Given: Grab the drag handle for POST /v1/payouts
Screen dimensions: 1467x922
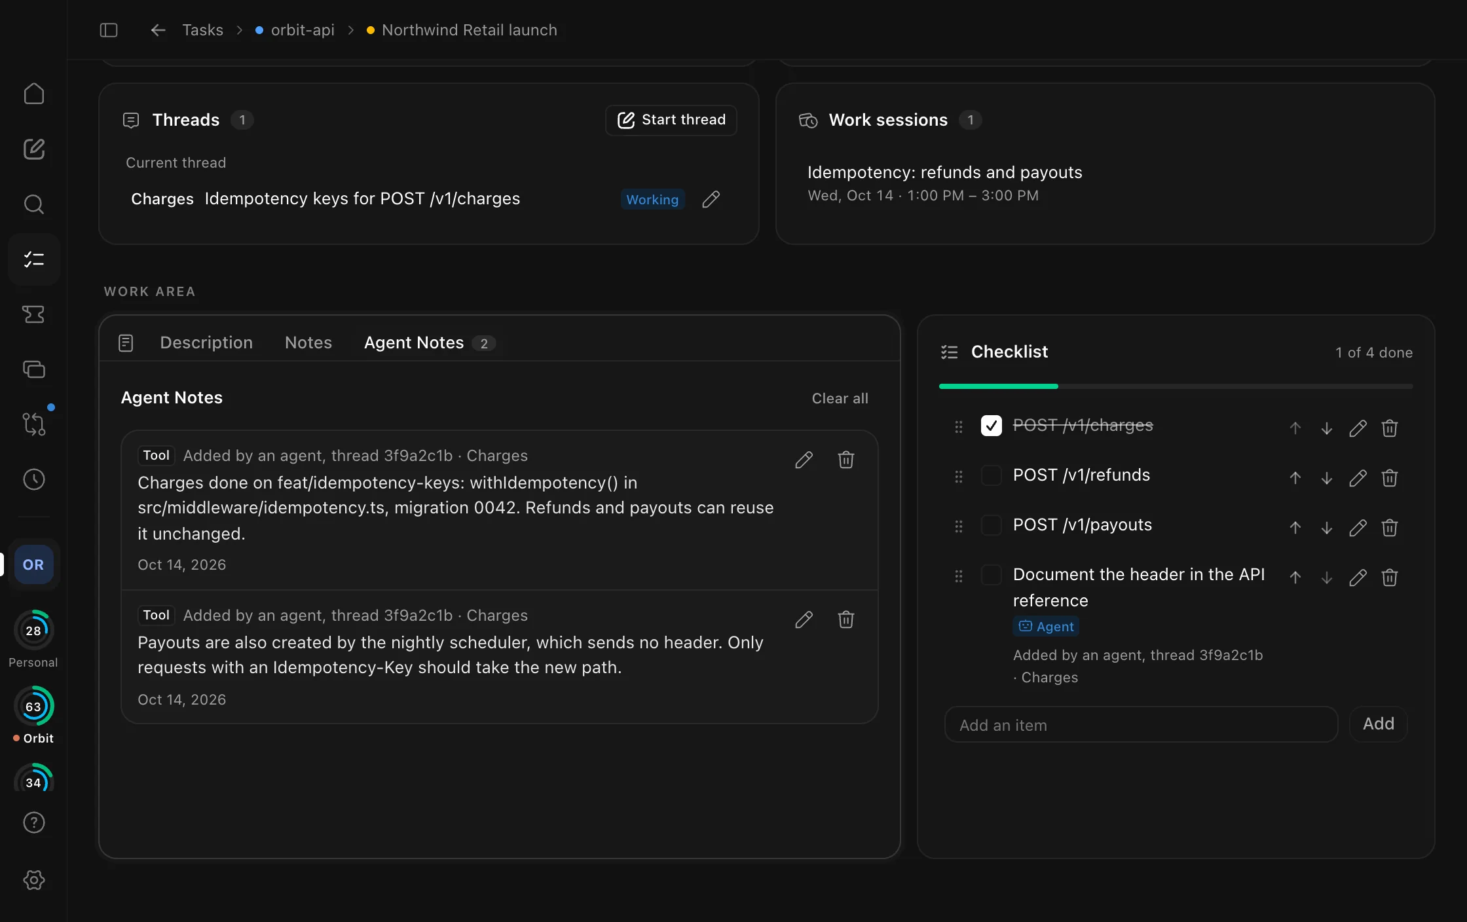Looking at the screenshot, I should point(959,526).
